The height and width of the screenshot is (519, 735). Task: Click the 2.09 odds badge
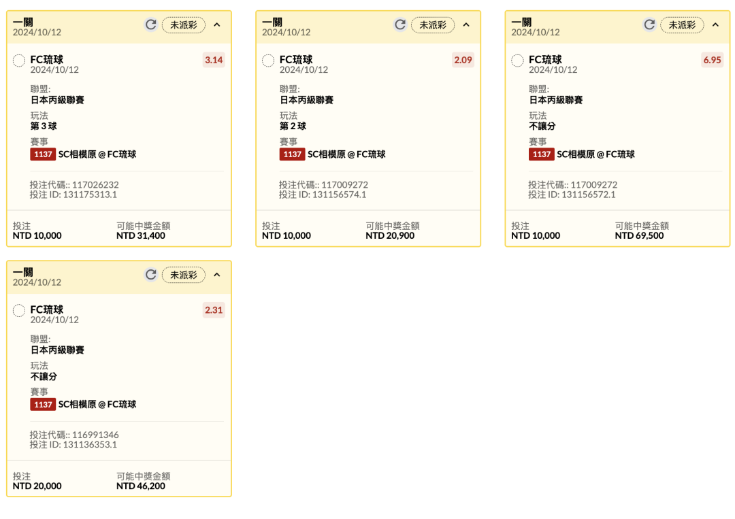463,60
